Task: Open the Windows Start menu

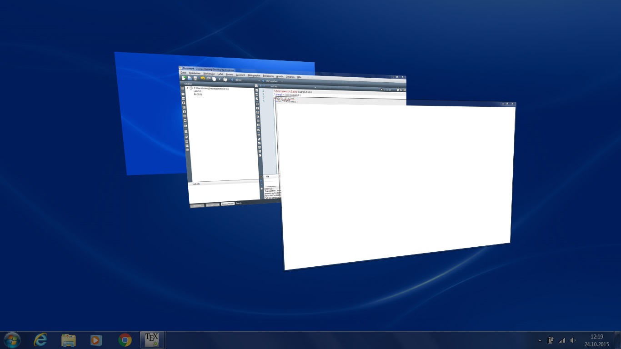Action: (x=12, y=339)
